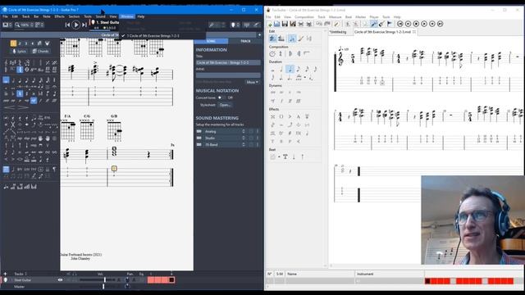Jump to next bar in Guitar Pro
Screen dimensions: 525x295
pyautogui.click(x=84, y=25)
